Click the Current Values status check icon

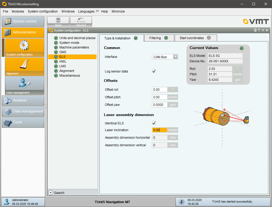click(241, 48)
